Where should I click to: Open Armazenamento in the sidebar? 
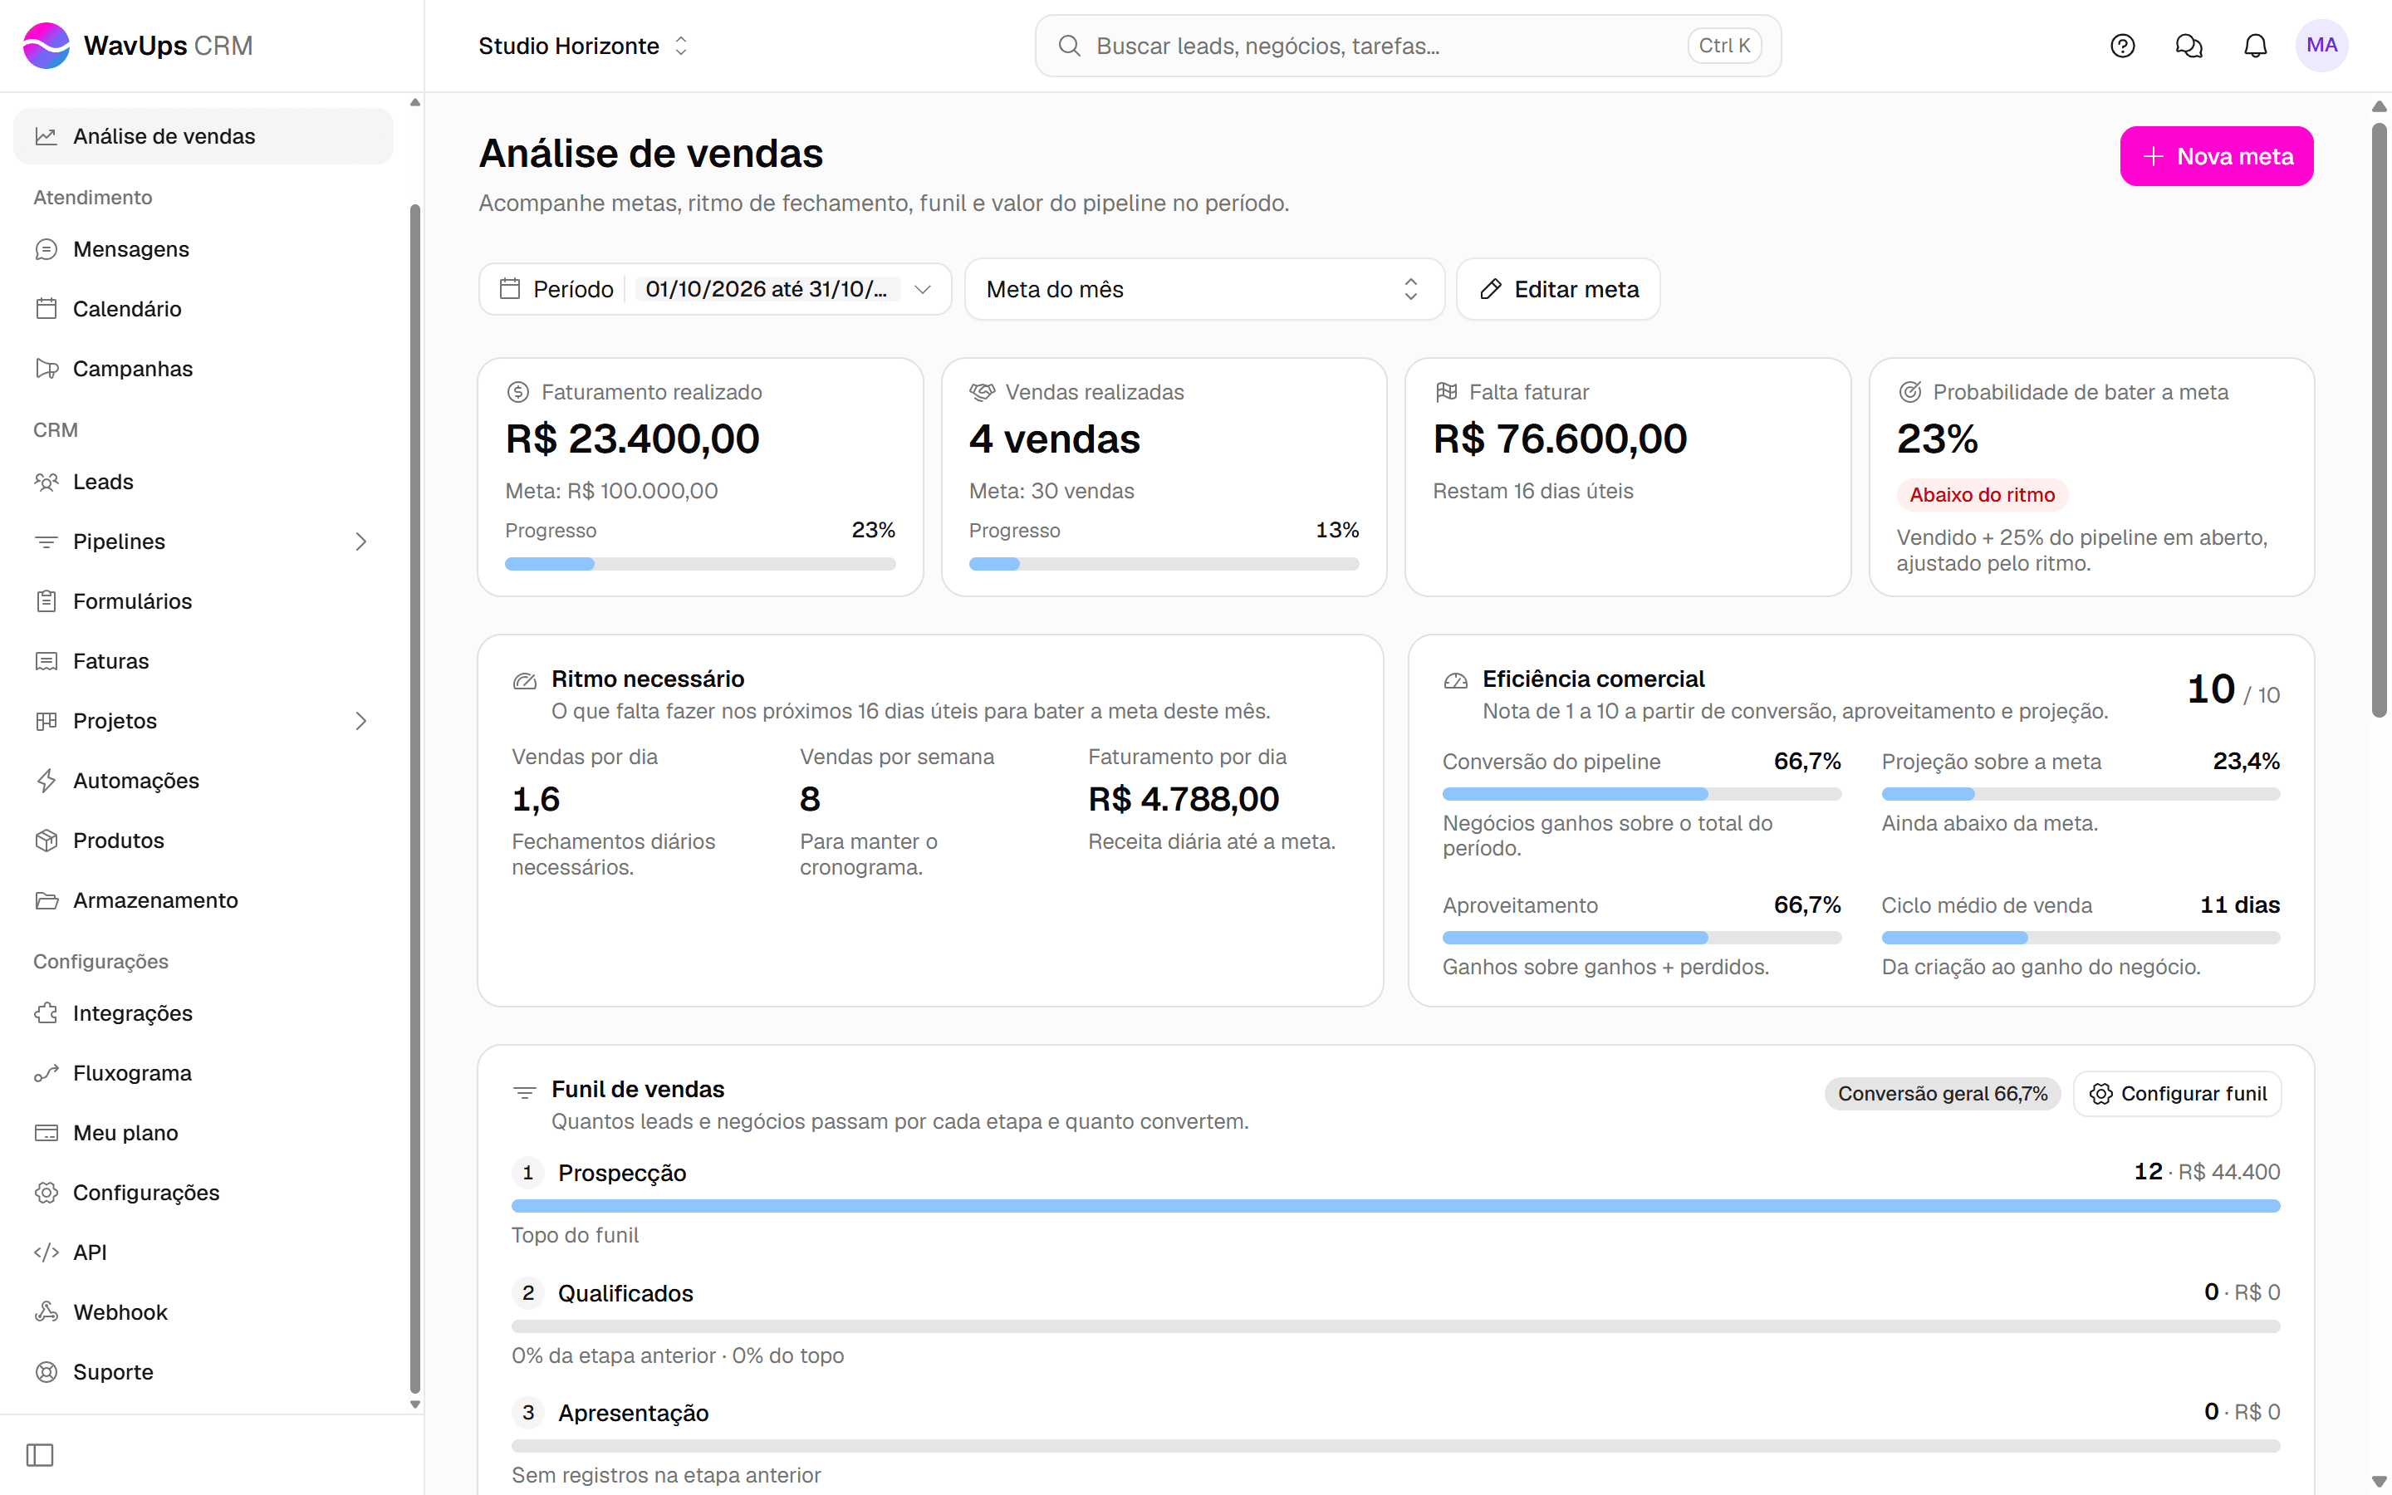[x=203, y=901]
